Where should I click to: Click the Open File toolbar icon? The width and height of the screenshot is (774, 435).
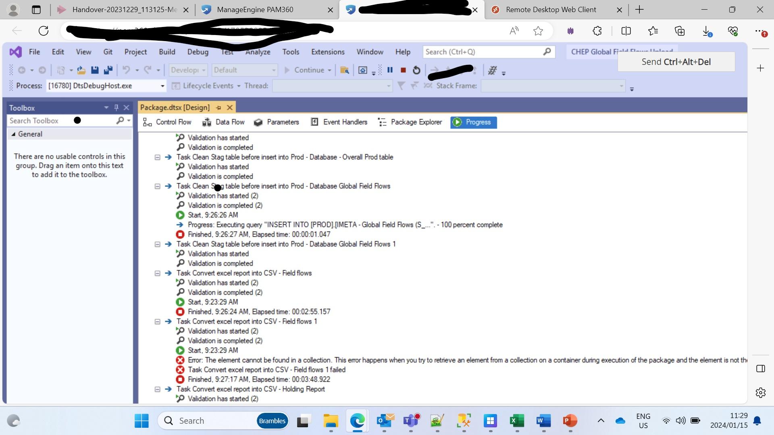point(81,70)
